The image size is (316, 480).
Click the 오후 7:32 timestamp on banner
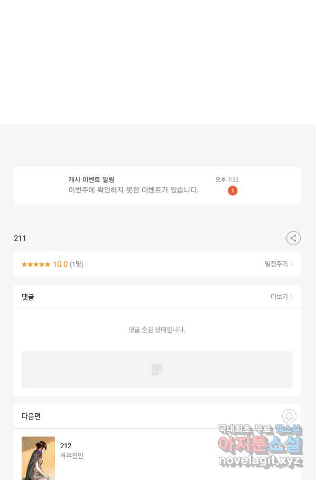227,180
